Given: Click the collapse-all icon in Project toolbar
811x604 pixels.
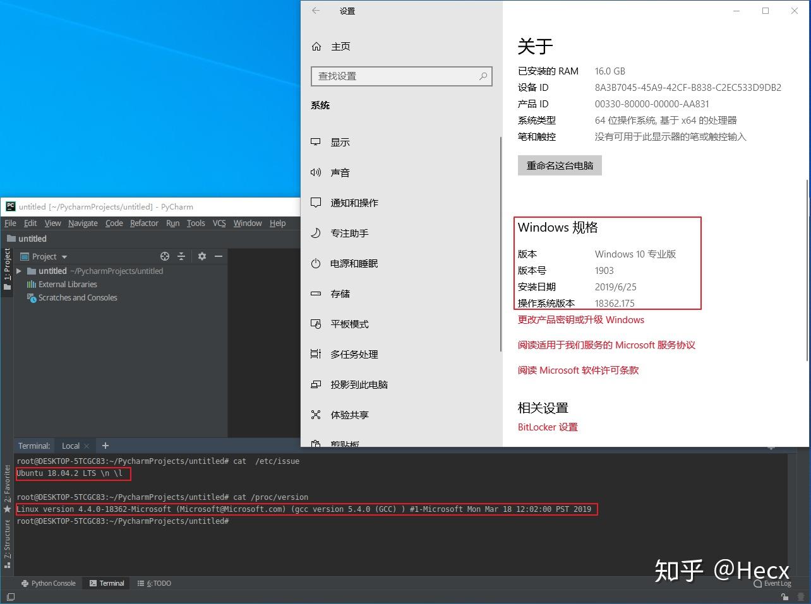Looking at the screenshot, I should (x=181, y=256).
